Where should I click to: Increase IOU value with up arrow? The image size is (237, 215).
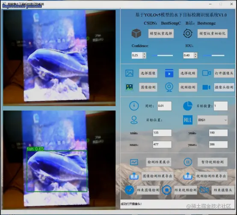tap(196, 54)
